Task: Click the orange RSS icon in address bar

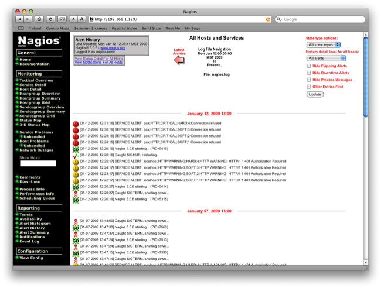Action: tap(268, 19)
